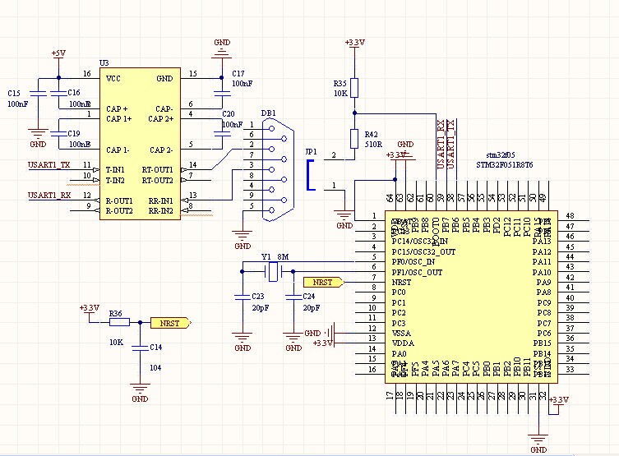The height and width of the screenshot is (456, 619).
Task: Click the USART1_RX net label at U3
Action: pyautogui.click(x=49, y=196)
